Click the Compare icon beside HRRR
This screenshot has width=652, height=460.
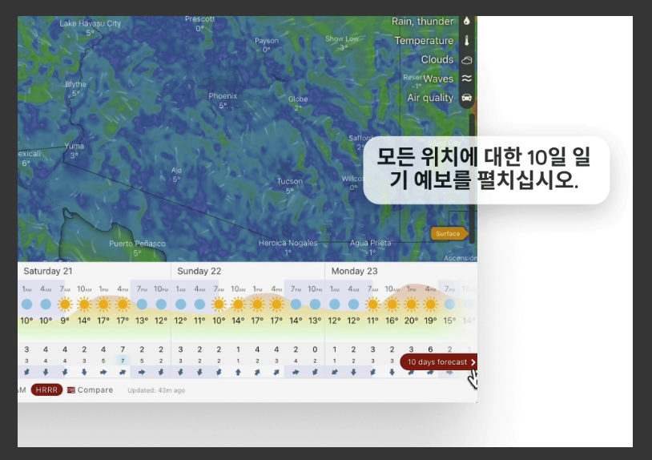71,390
